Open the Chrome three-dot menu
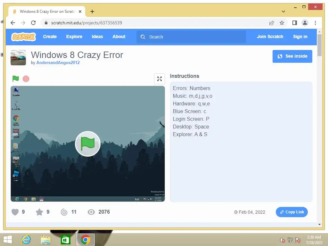Image resolution: width=328 pixels, height=246 pixels. click(315, 23)
